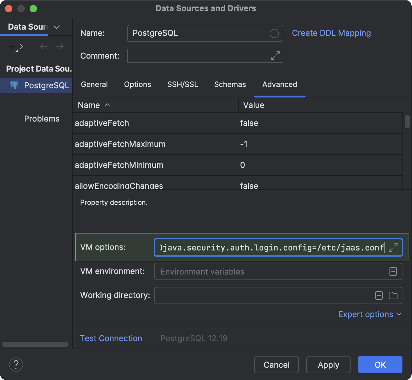Click the list icon in Working directory field
Viewport: 412px width, 380px height.
(379, 295)
